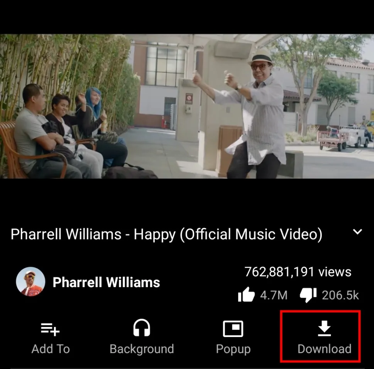Tap the 4.7M like count
Image resolution: width=374 pixels, height=369 pixels.
point(274,295)
